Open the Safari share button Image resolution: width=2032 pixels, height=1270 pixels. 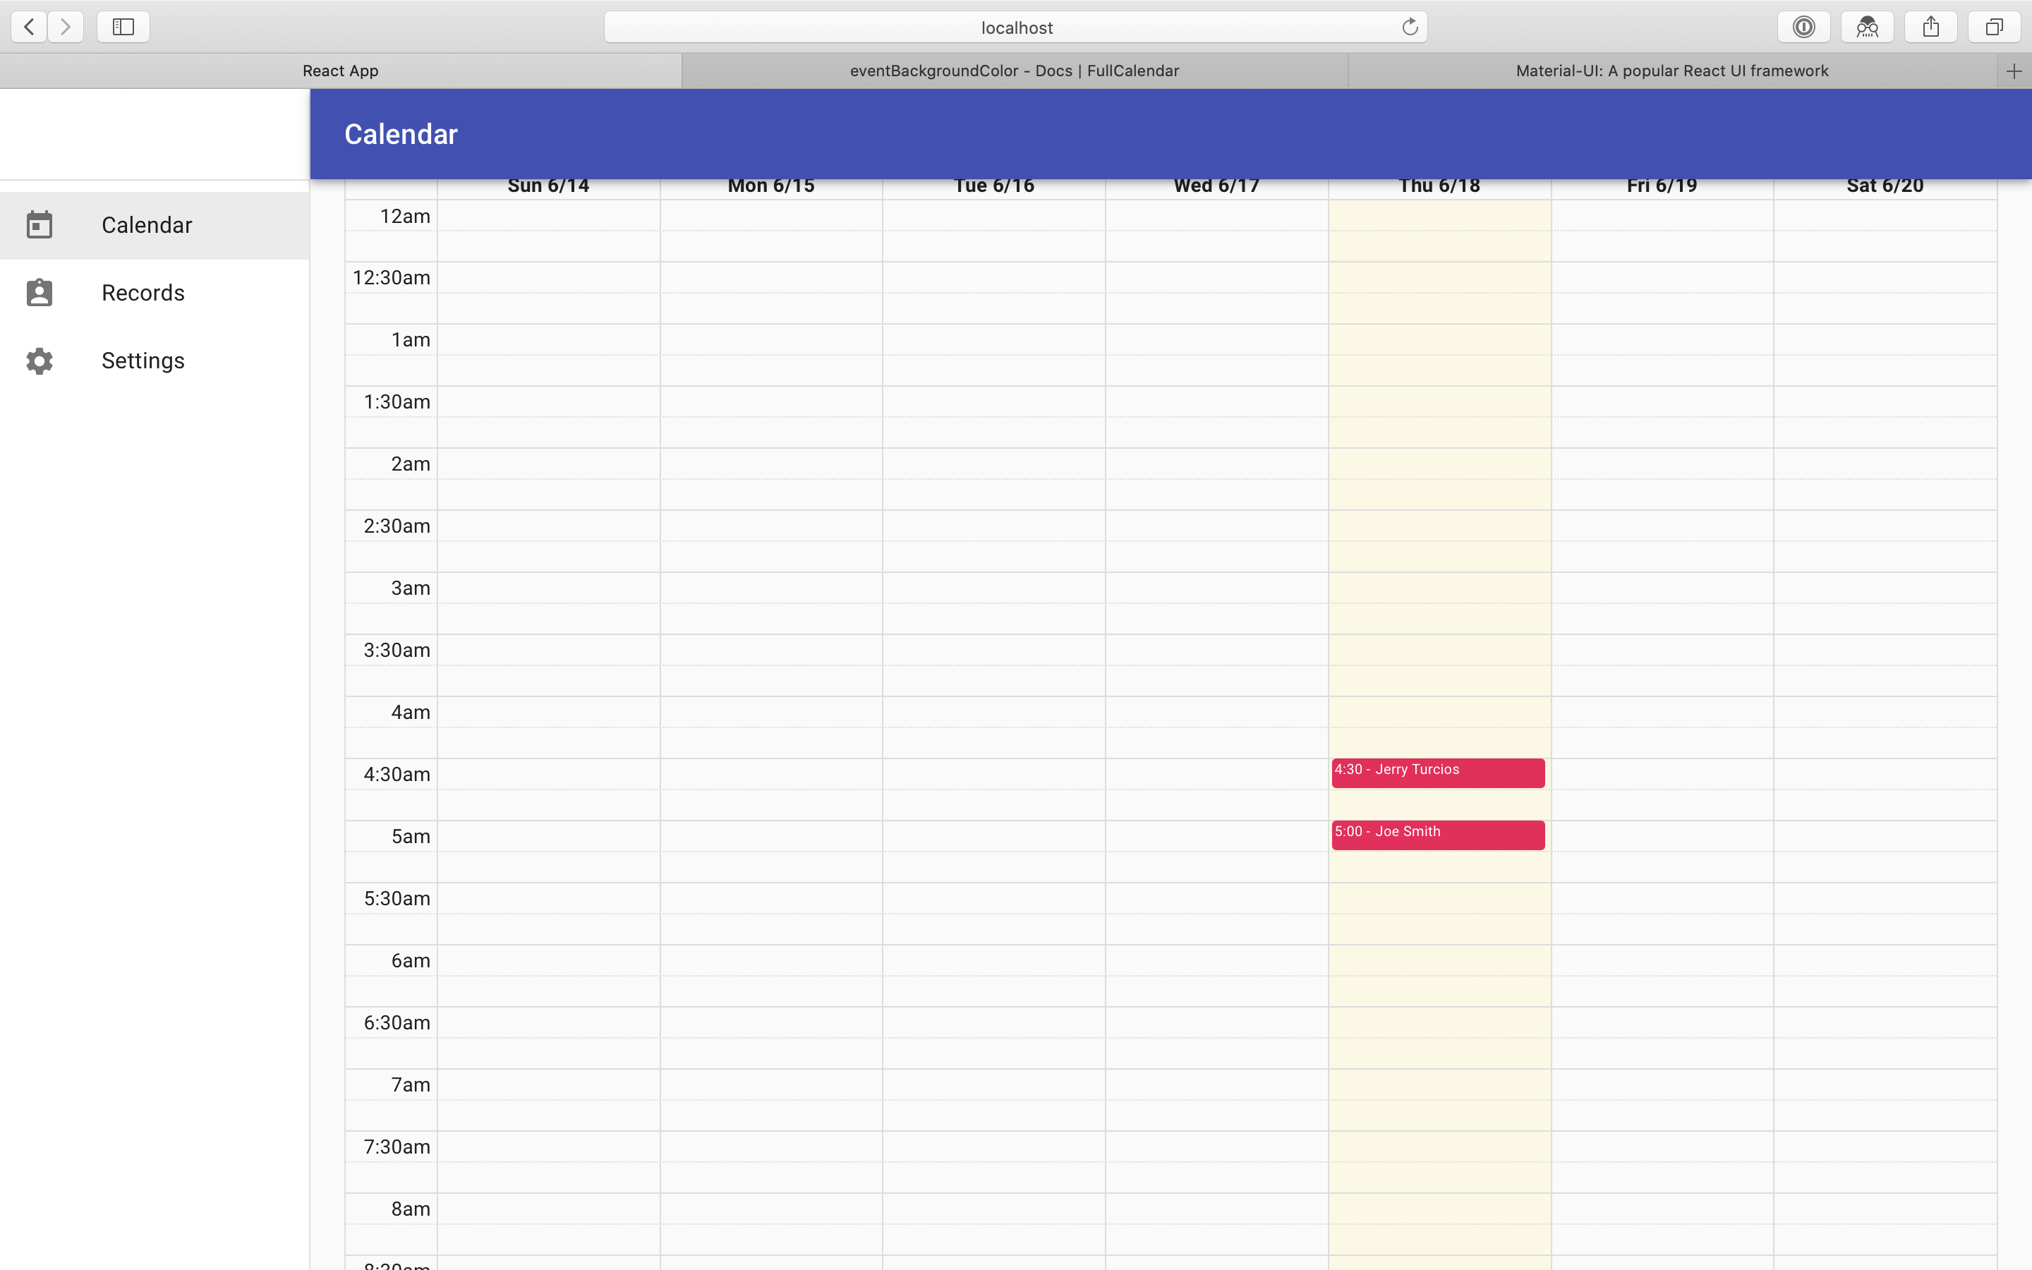click(1930, 27)
